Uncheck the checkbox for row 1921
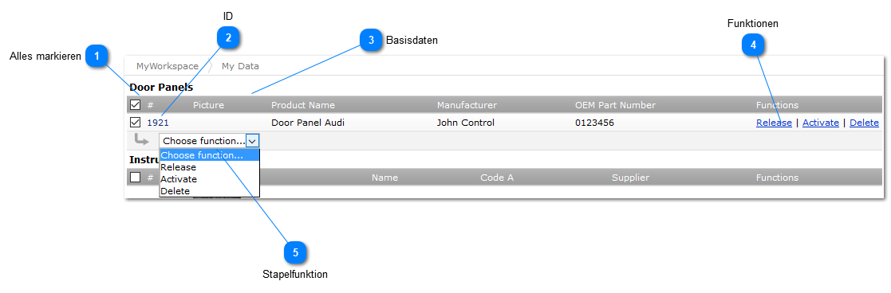 pyautogui.click(x=136, y=122)
